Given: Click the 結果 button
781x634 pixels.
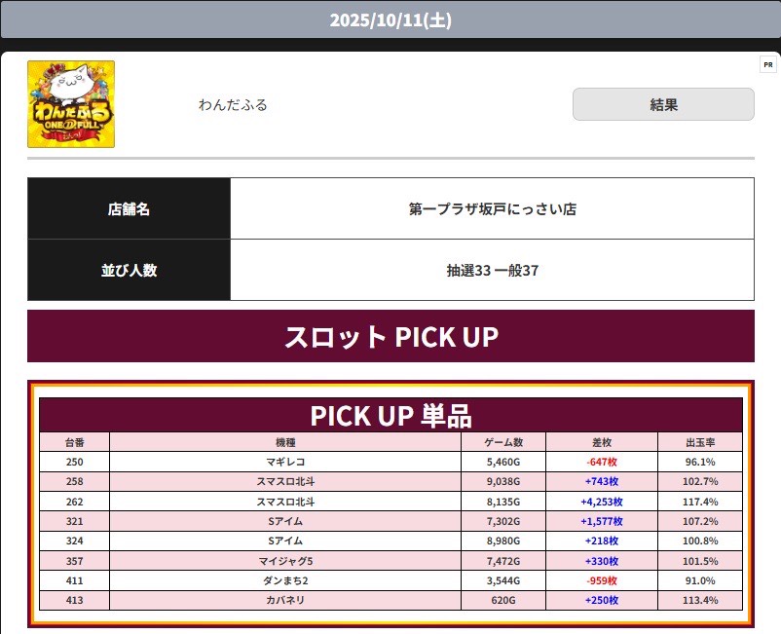Looking at the screenshot, I should pyautogui.click(x=663, y=104).
